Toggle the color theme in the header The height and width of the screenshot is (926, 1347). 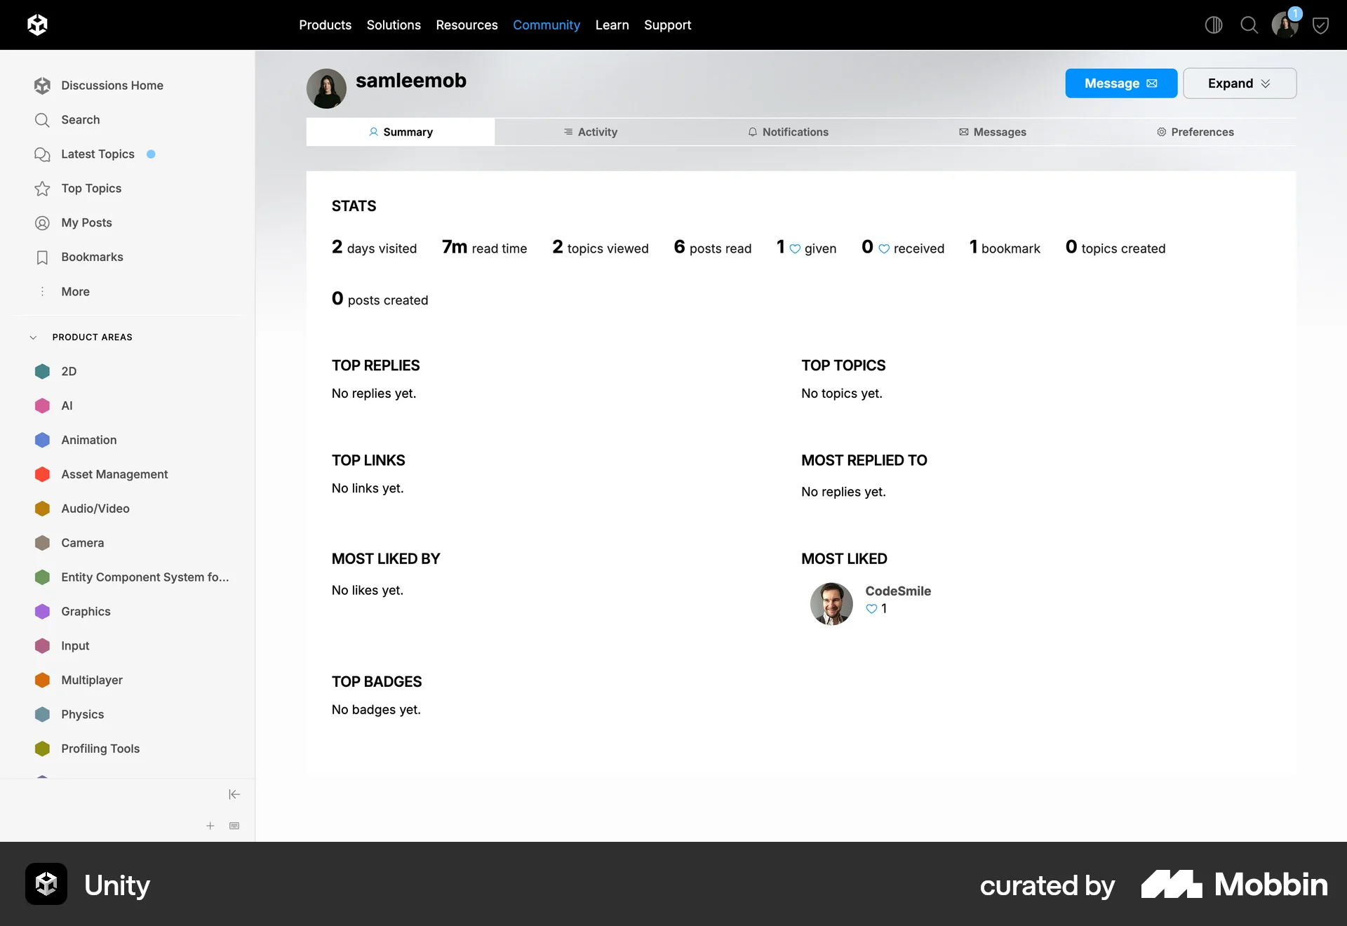point(1213,25)
